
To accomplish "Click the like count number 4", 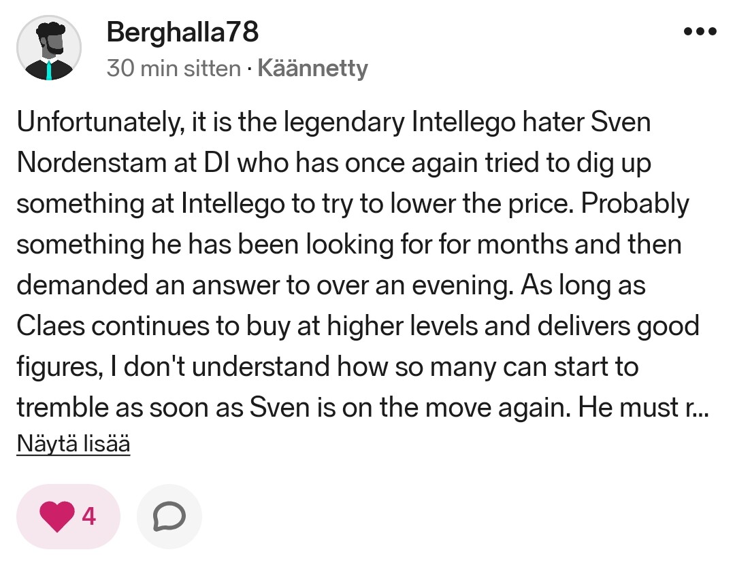I will [88, 517].
